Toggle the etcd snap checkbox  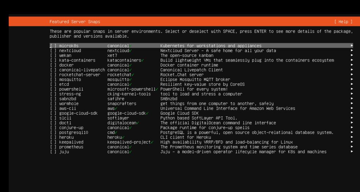(53, 84)
